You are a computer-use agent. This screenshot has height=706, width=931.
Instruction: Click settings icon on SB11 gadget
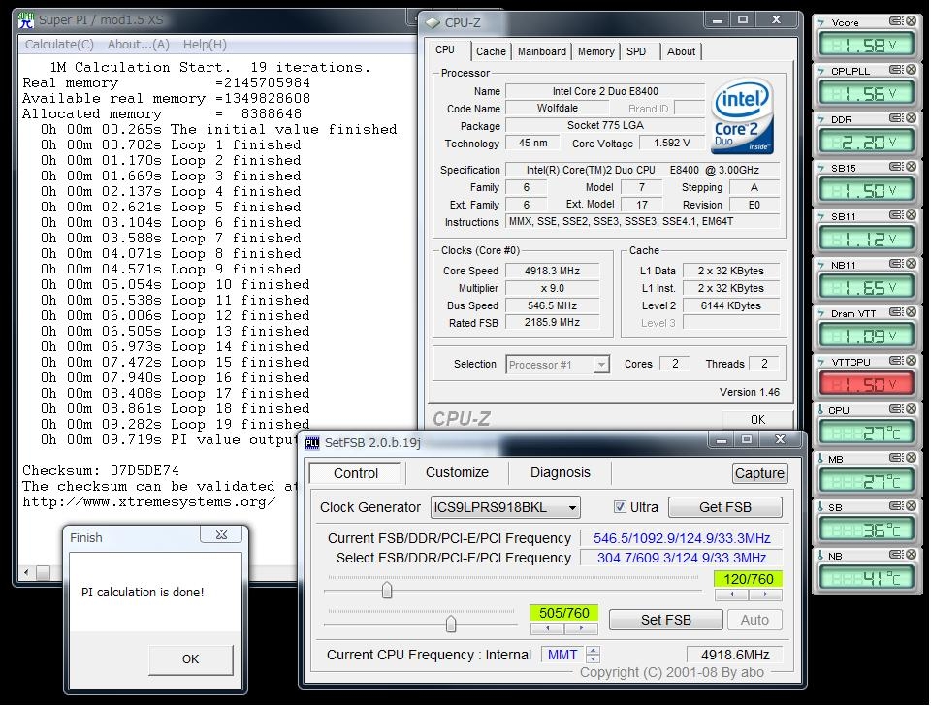click(896, 215)
